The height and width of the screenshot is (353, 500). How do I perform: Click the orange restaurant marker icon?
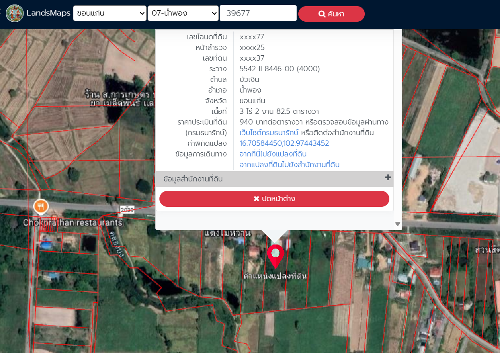[x=41, y=207]
